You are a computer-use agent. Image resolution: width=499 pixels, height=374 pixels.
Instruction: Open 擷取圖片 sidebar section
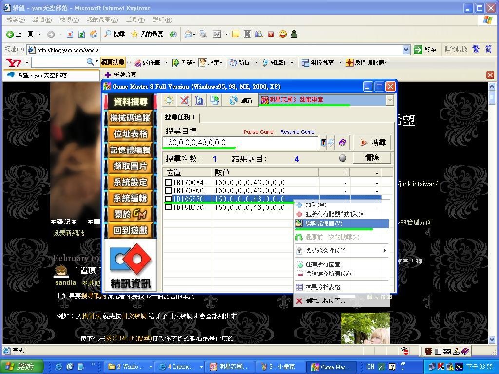(x=131, y=166)
